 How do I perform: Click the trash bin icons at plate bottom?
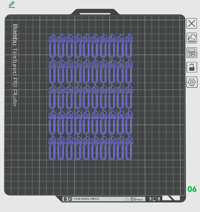point(154,199)
